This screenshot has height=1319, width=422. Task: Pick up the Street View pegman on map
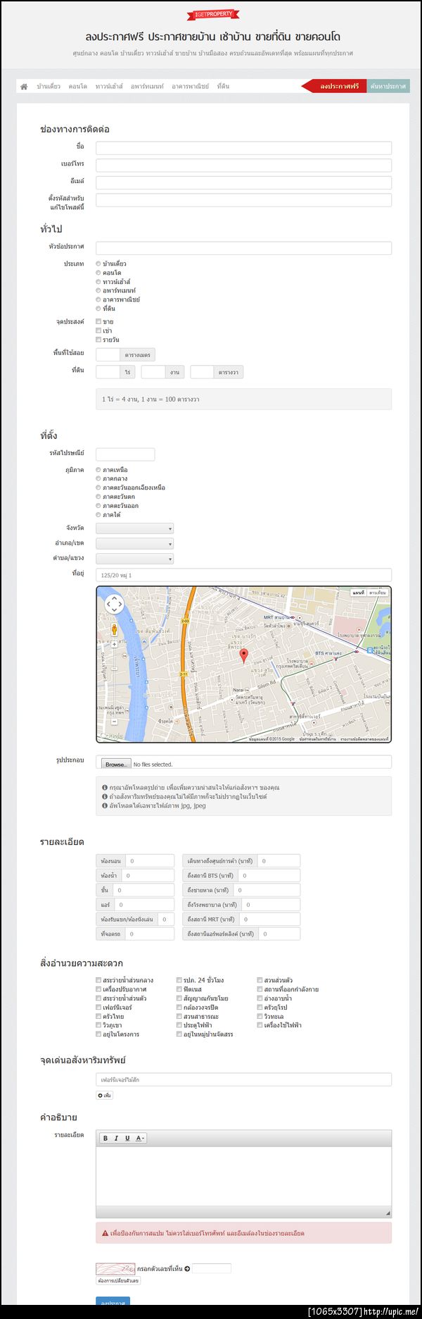click(x=114, y=630)
